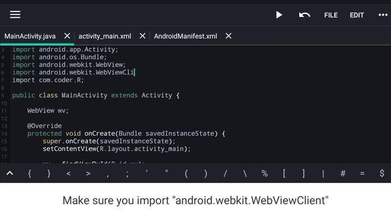391x220 pixels.
Task: Insert an opening square bracket
Action: coord(284,174)
